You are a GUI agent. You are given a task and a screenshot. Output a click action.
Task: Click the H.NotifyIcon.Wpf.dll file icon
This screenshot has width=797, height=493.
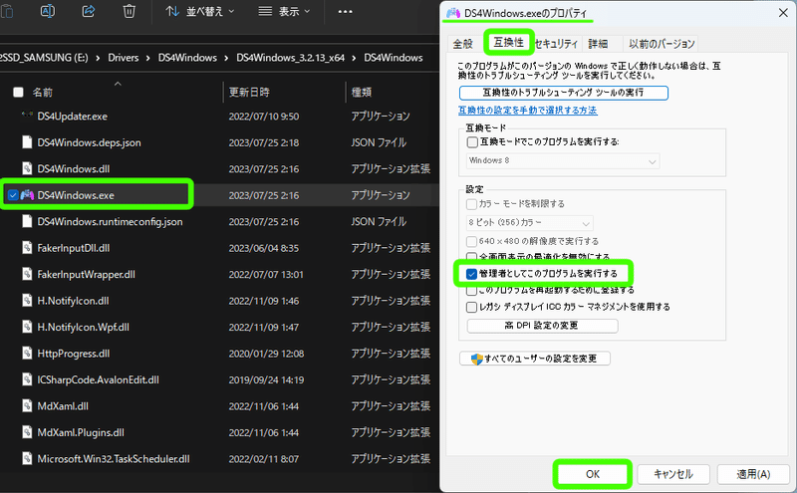click(28, 328)
